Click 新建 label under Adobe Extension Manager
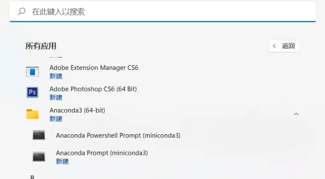 click(56, 76)
